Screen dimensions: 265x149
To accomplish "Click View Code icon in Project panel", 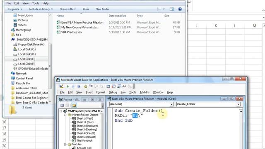I will [x=62, y=105].
